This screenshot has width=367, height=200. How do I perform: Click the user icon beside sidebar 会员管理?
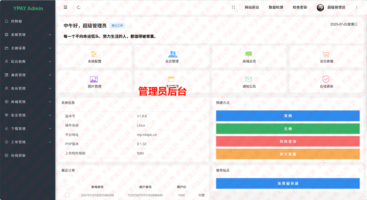[6, 88]
